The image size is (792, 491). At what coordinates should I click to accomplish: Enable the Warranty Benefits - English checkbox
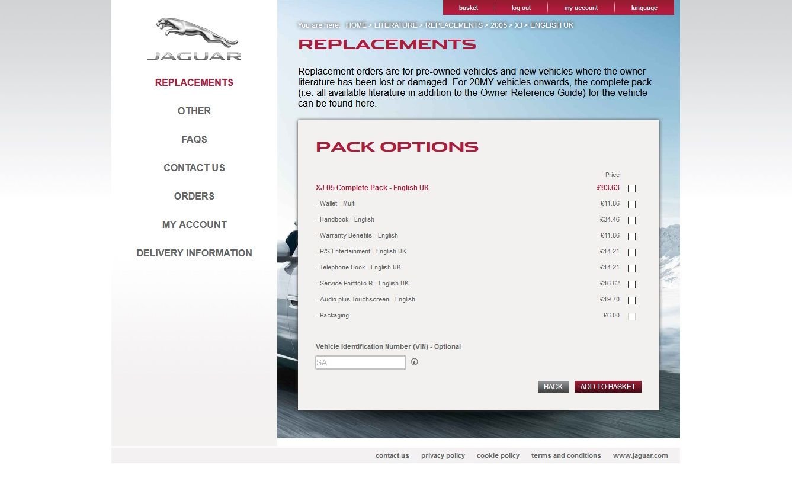pyautogui.click(x=631, y=236)
